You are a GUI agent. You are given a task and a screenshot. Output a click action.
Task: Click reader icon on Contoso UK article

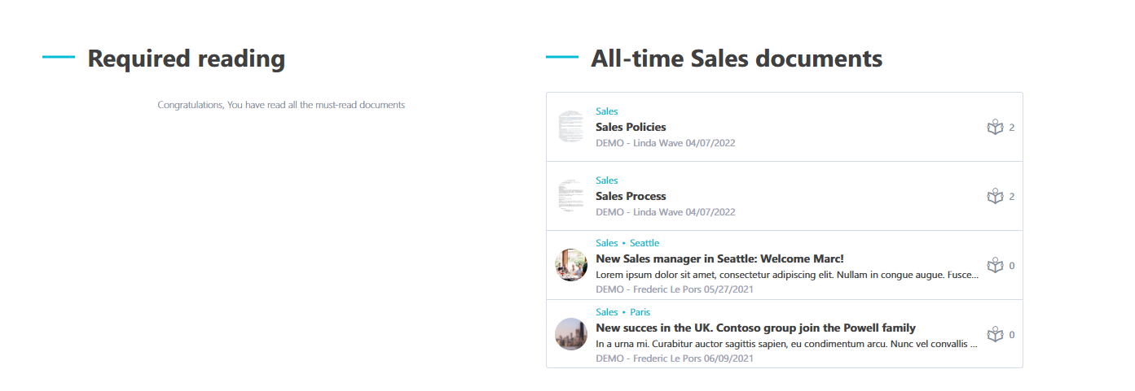pyautogui.click(x=994, y=335)
